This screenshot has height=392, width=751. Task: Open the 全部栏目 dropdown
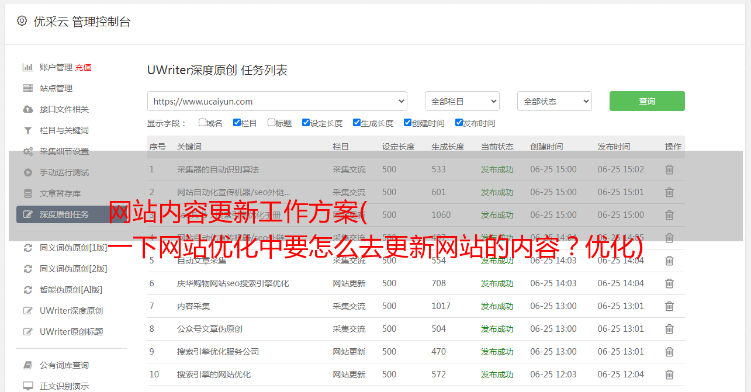pos(462,101)
